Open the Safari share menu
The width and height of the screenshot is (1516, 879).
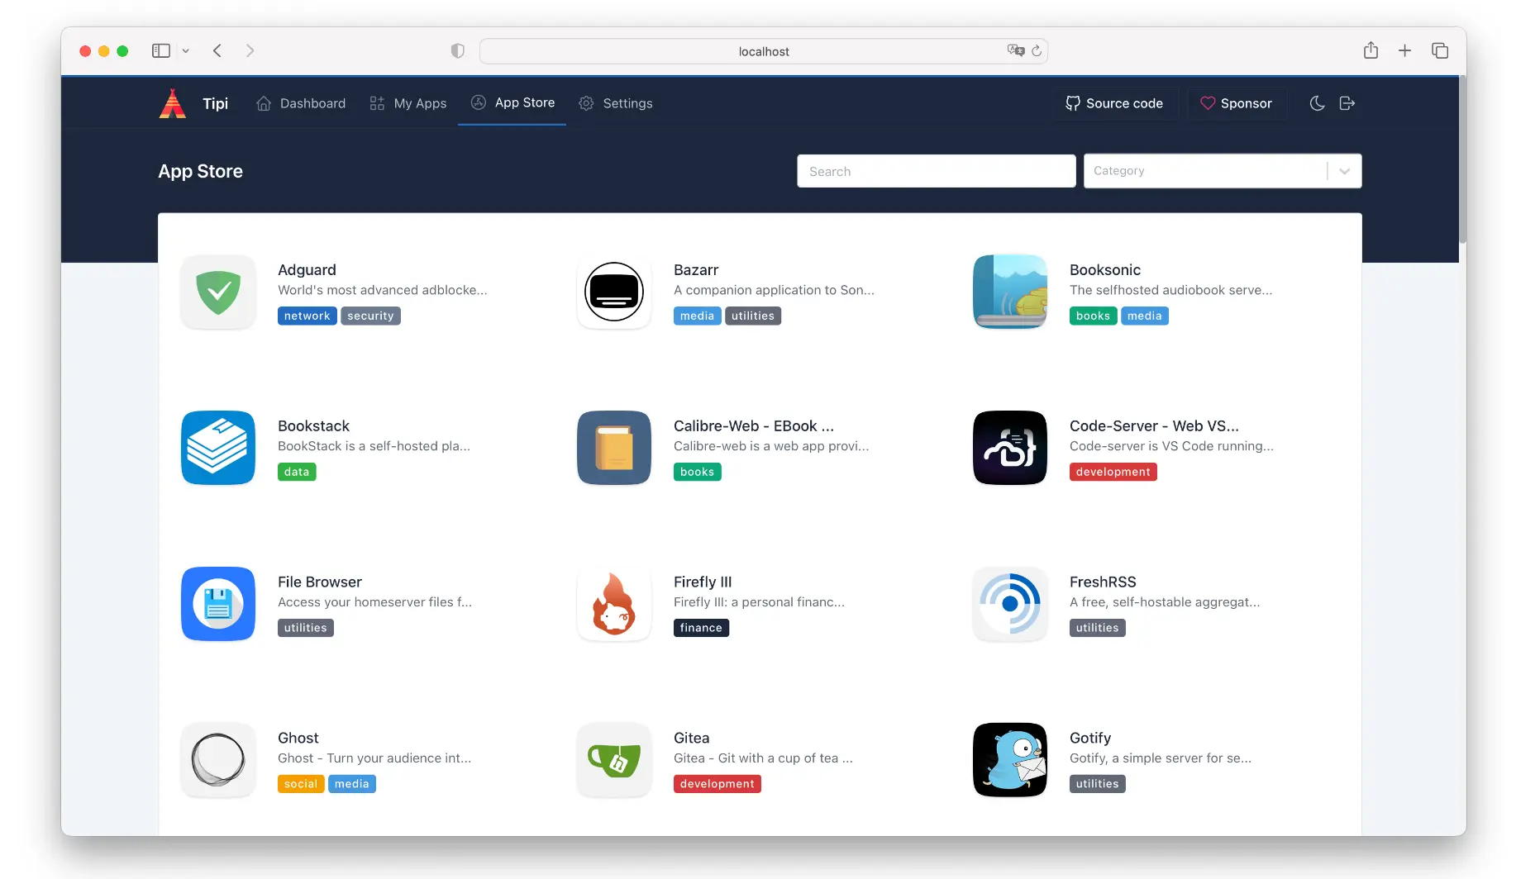(1371, 50)
